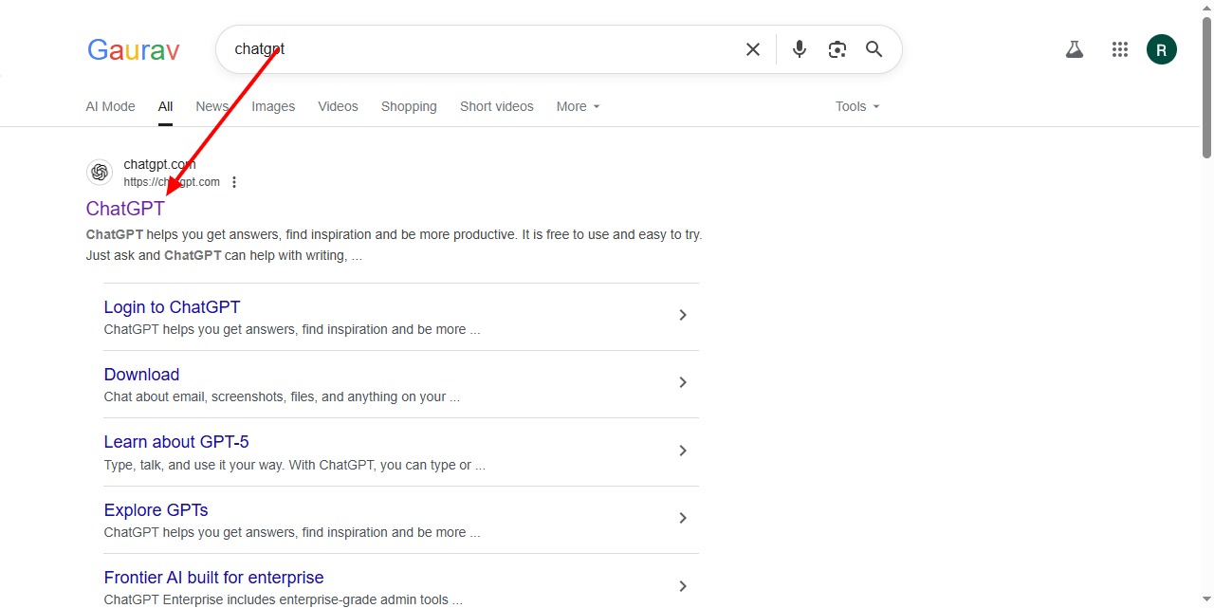Open the ChatGPT result link
Viewport: 1214px width, 608px height.
[x=124, y=208]
